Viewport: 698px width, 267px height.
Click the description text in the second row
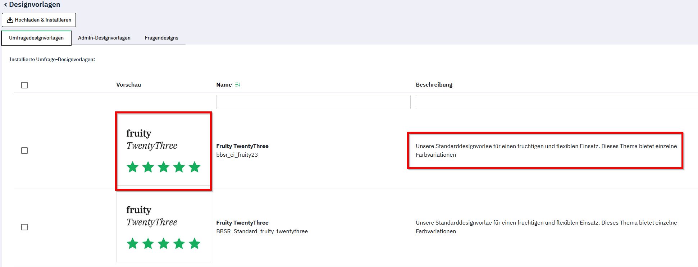tap(546, 227)
